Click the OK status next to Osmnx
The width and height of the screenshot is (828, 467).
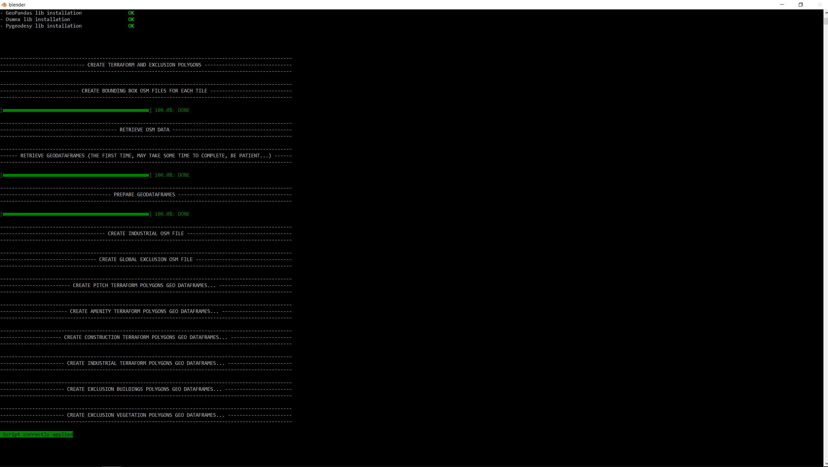pyautogui.click(x=131, y=19)
